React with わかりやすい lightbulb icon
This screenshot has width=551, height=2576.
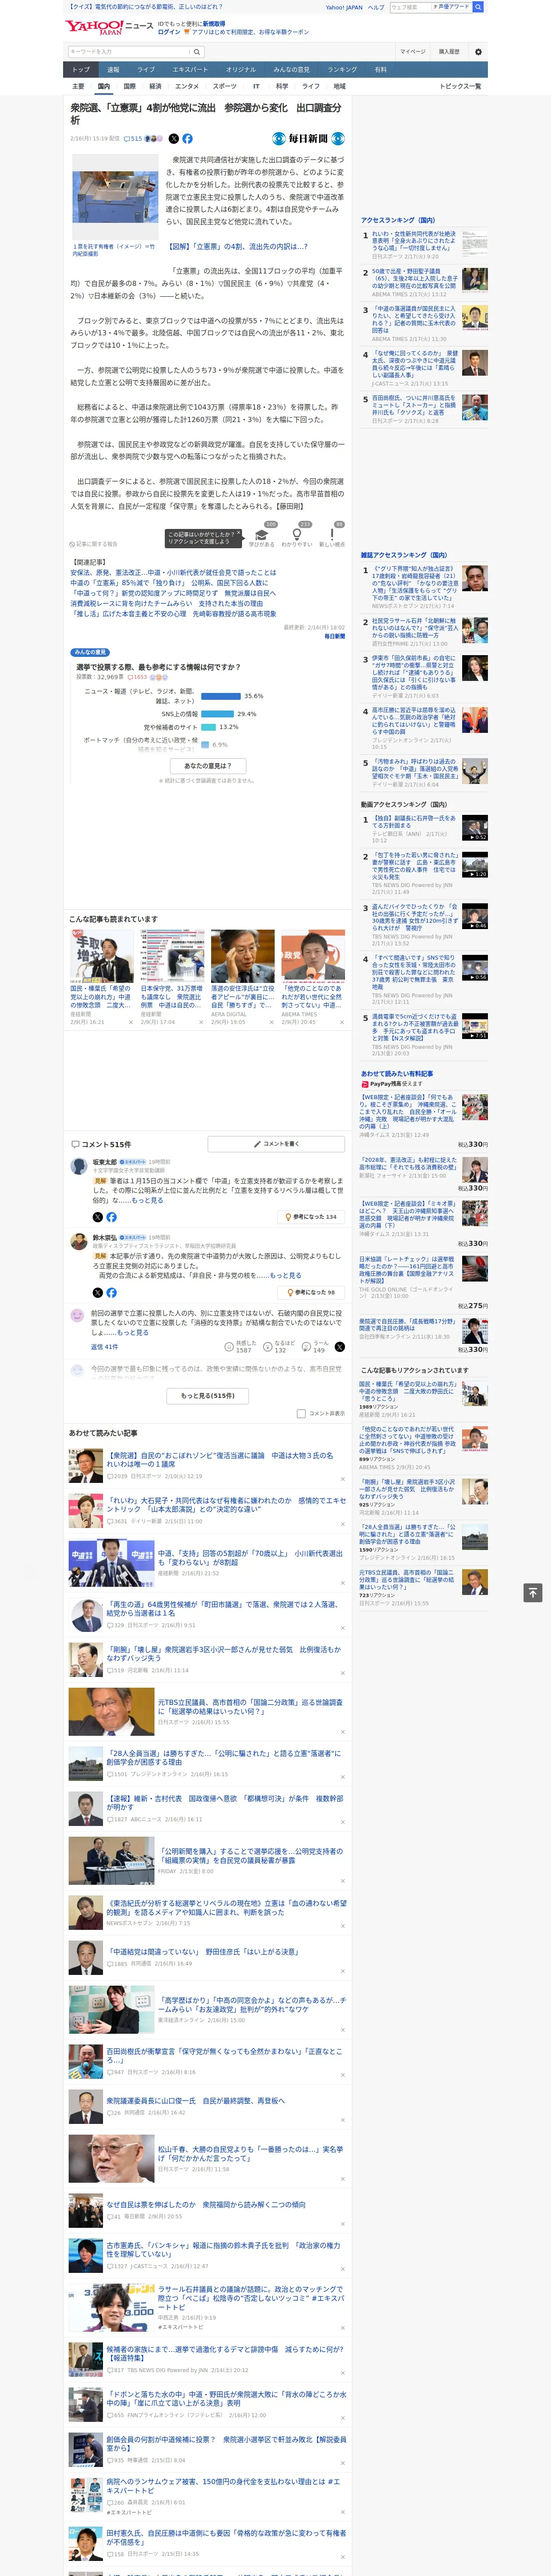[297, 535]
